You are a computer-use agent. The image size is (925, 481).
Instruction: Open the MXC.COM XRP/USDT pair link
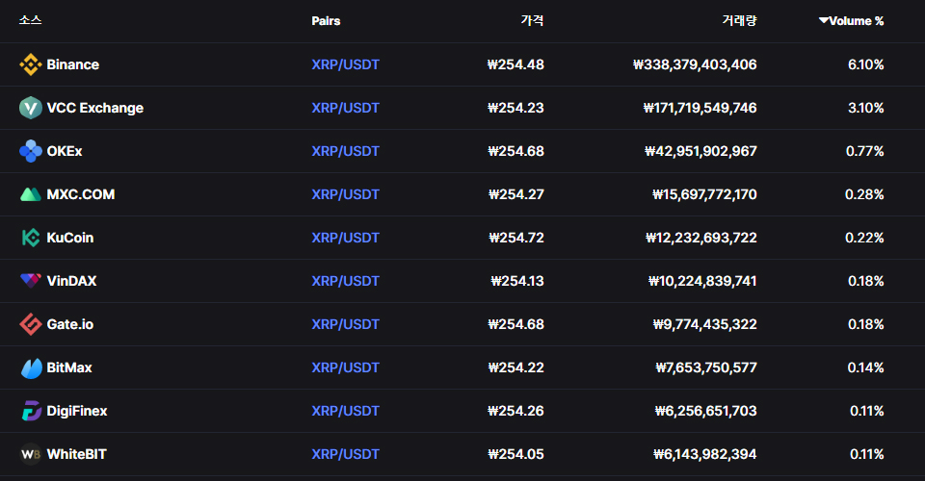point(345,194)
